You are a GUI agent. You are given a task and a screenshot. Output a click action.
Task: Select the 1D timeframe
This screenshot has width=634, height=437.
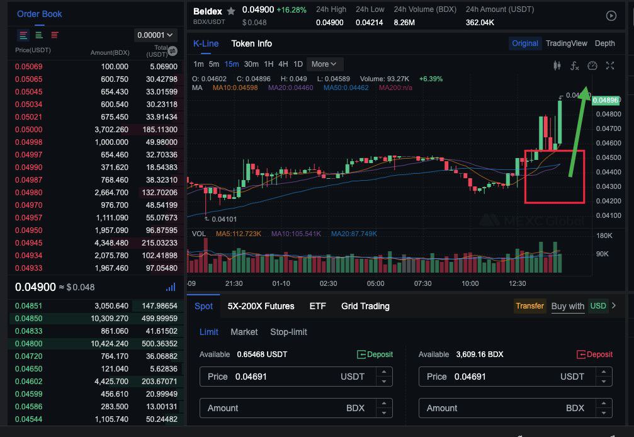pos(298,64)
